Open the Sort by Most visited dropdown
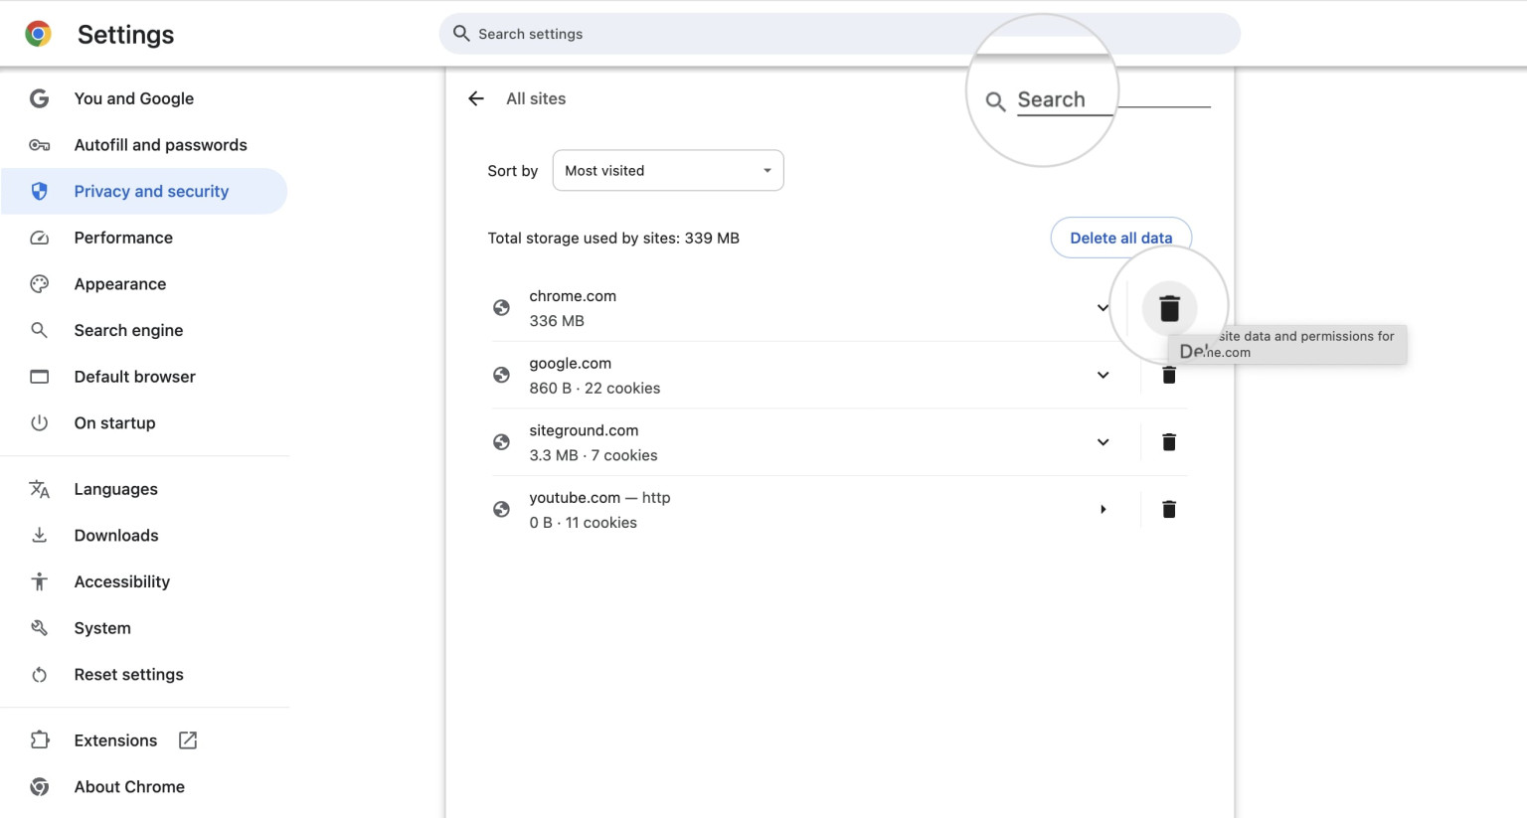 [x=668, y=170]
